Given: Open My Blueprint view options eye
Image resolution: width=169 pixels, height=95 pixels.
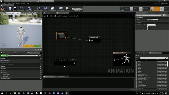Looking at the screenshot, I should [x=40, y=56].
